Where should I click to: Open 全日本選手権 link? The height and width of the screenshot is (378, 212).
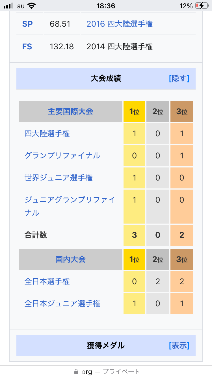tap(47, 281)
